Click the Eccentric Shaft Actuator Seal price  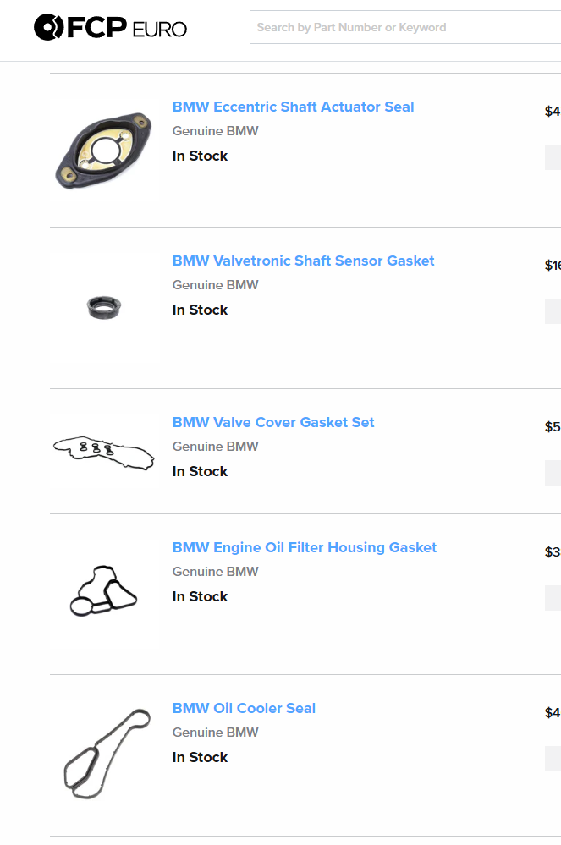point(553,112)
